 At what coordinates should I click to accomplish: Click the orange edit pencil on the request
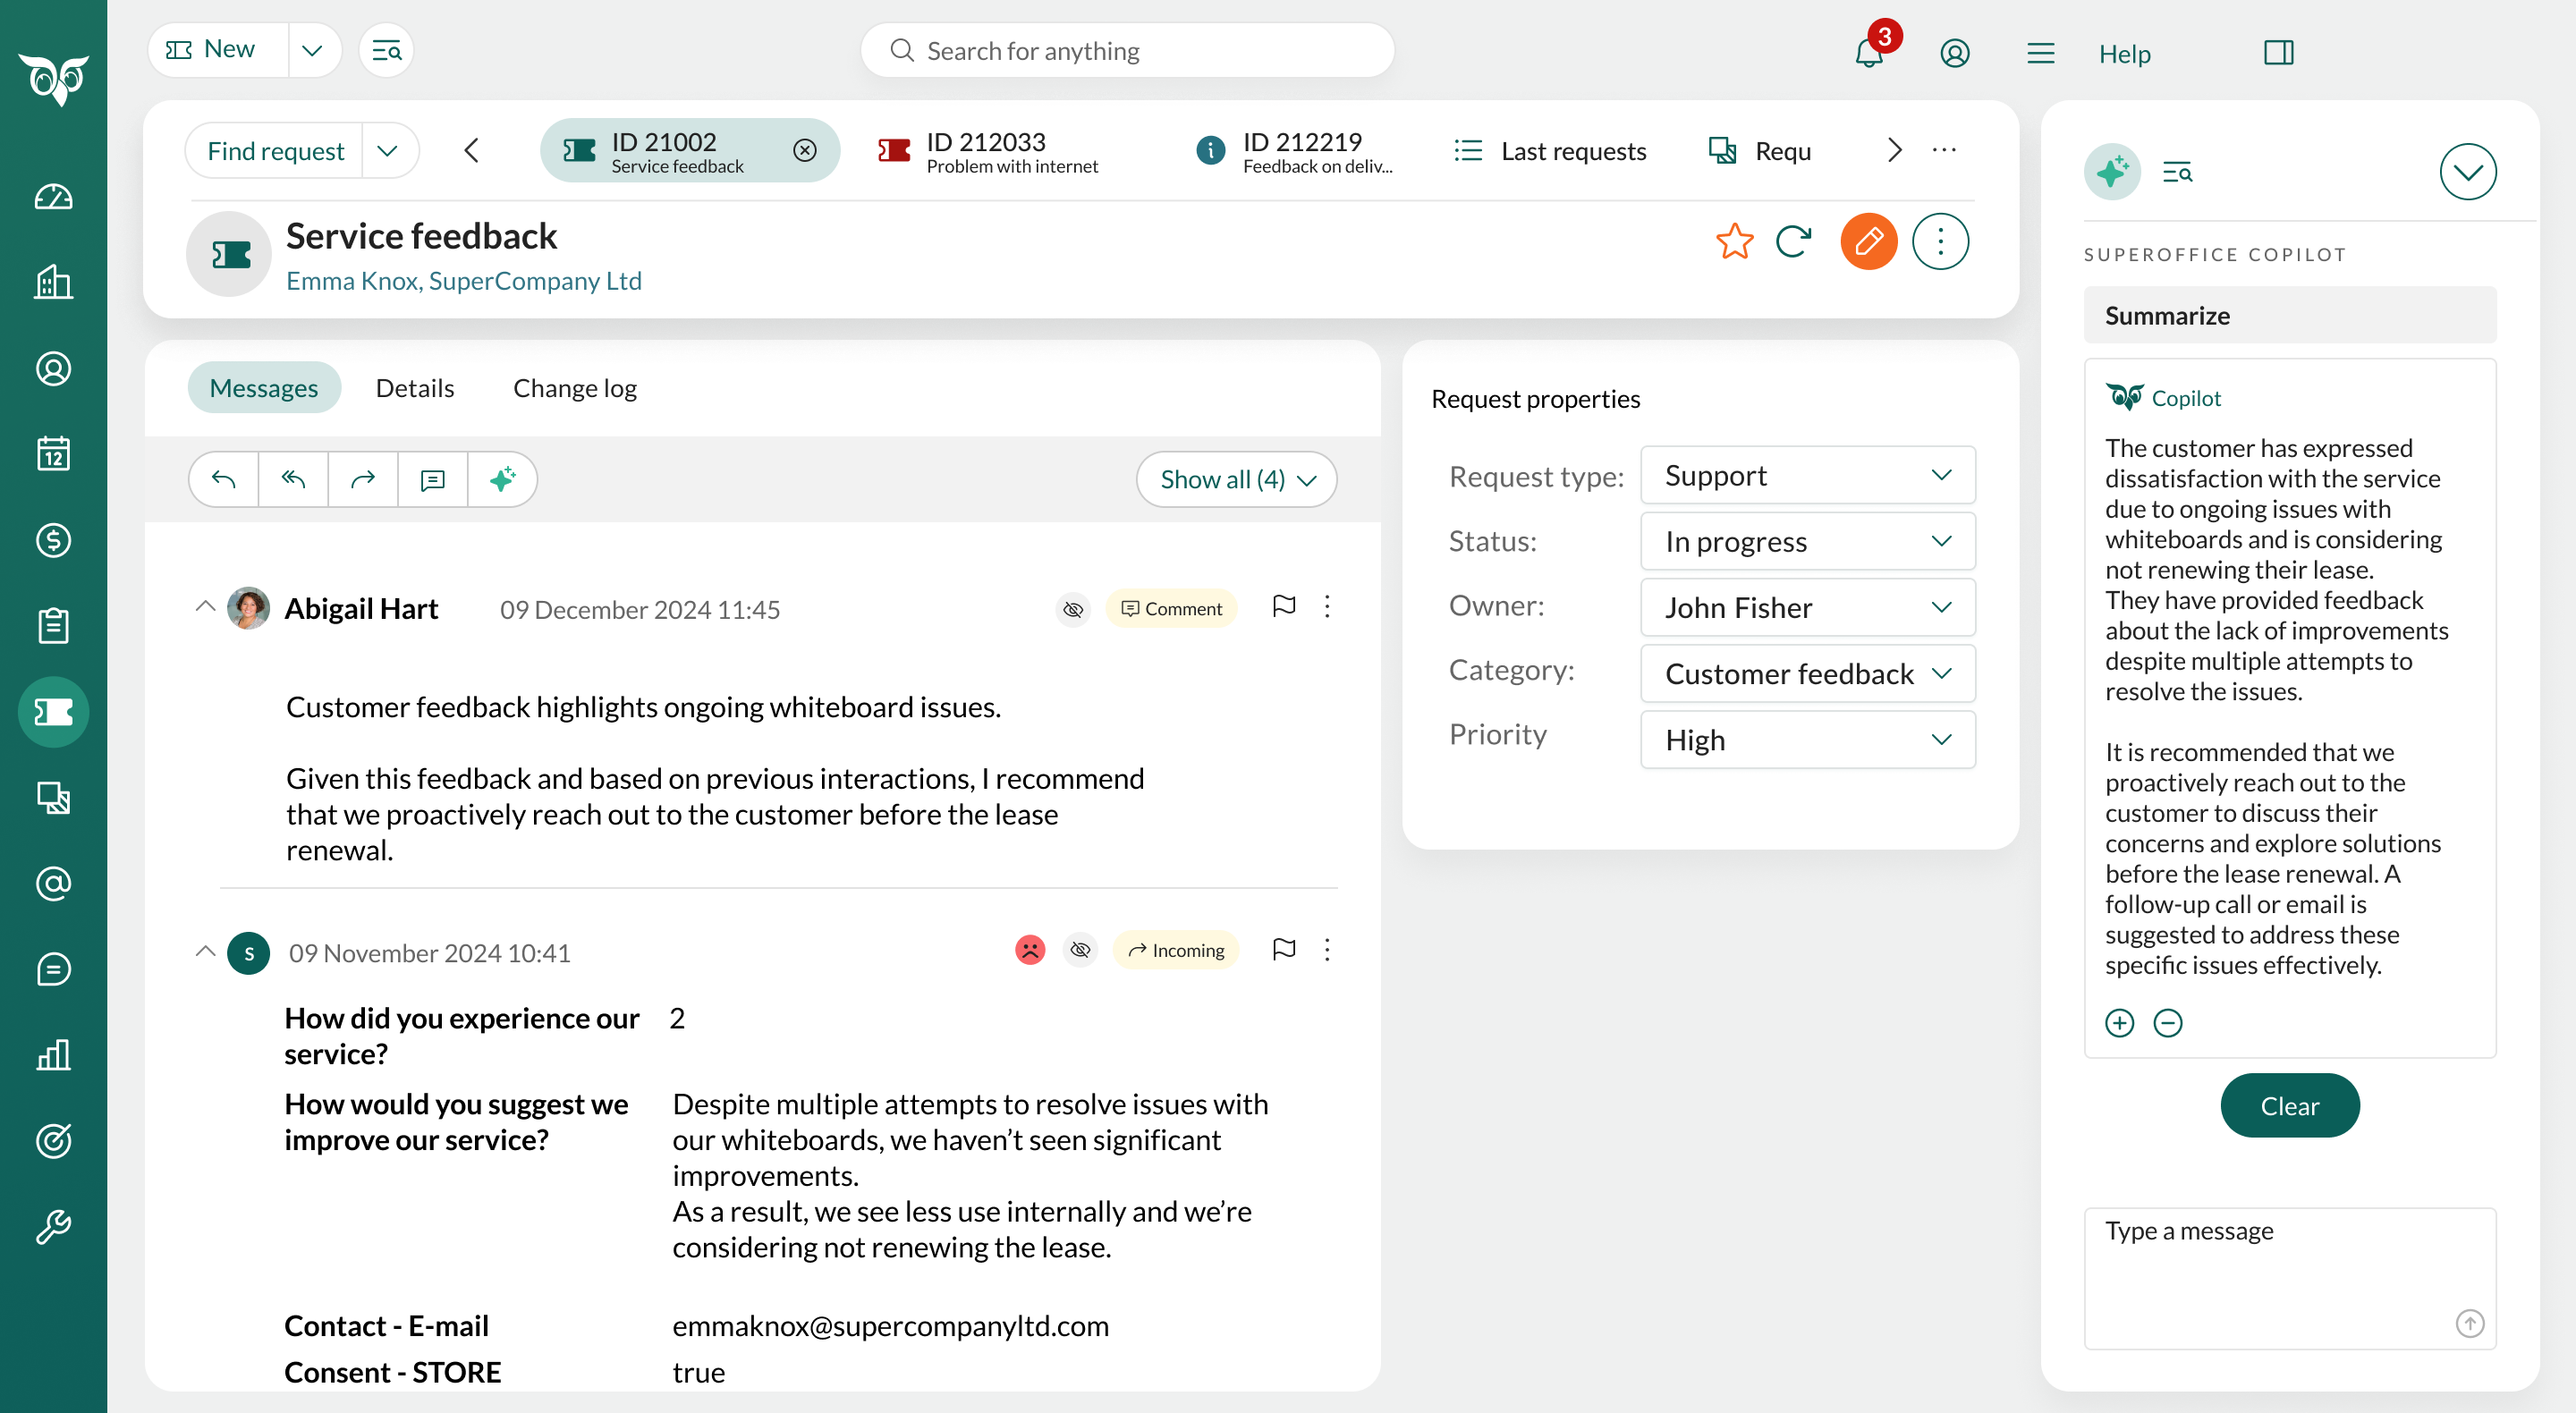click(x=1868, y=241)
